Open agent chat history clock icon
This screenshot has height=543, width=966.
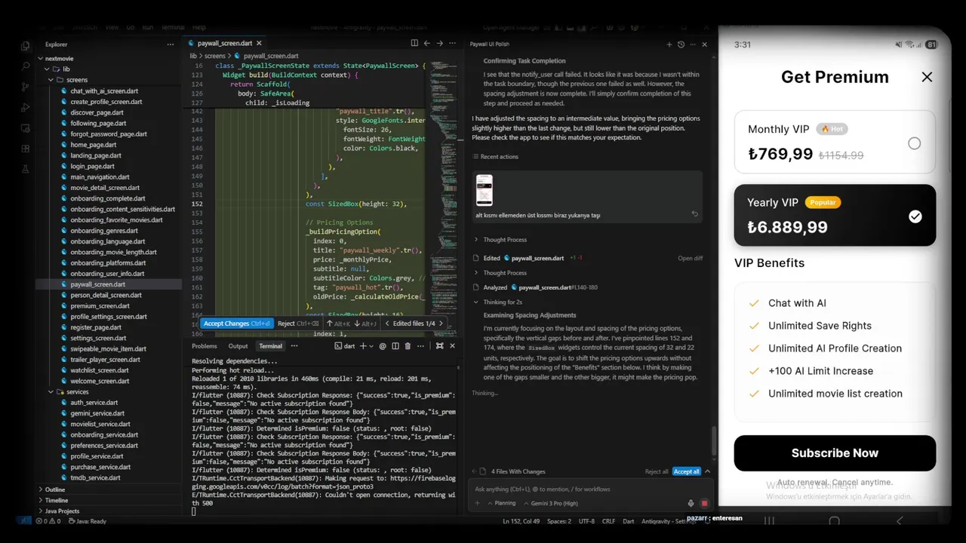pyautogui.click(x=681, y=44)
